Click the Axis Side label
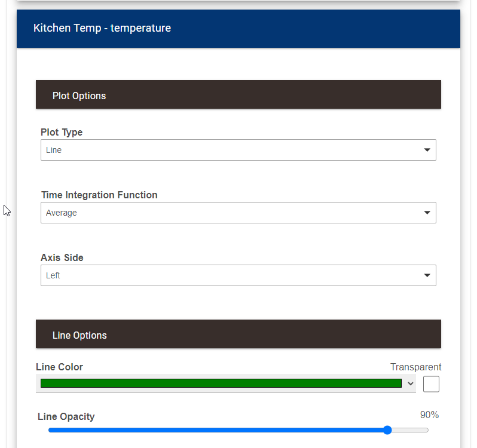Viewport: 477px width, 448px height. [62, 257]
